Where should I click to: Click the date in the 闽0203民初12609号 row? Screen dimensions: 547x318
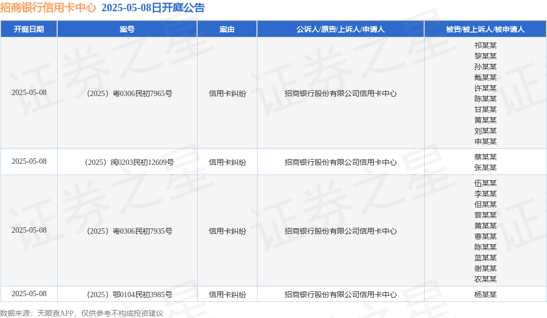pos(29,162)
